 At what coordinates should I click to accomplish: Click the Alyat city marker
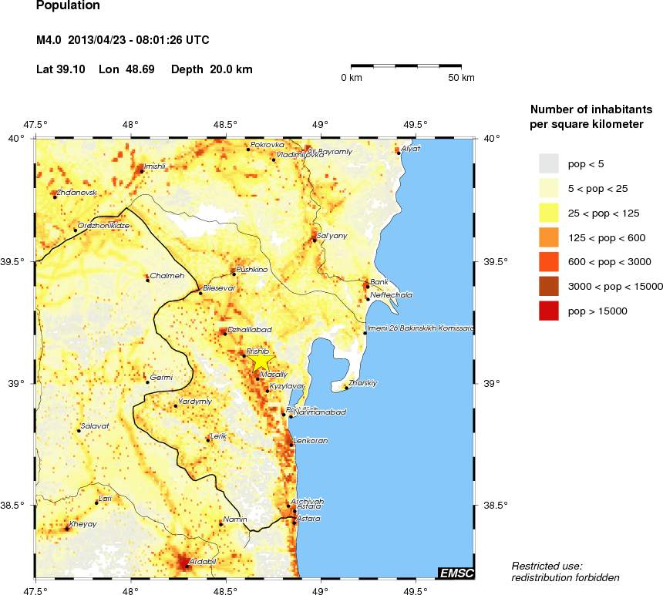(x=399, y=153)
